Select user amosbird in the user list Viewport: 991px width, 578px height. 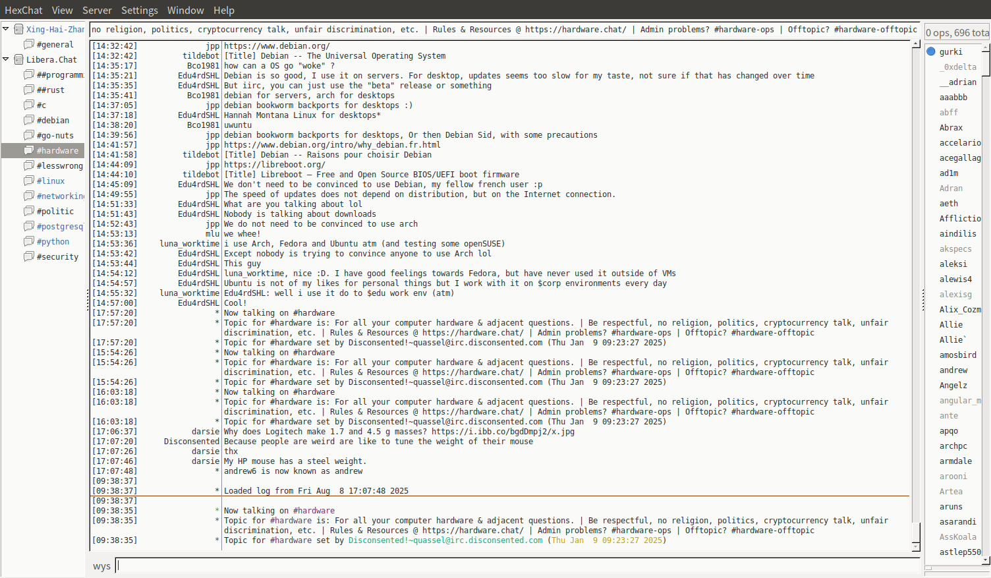(x=958, y=355)
